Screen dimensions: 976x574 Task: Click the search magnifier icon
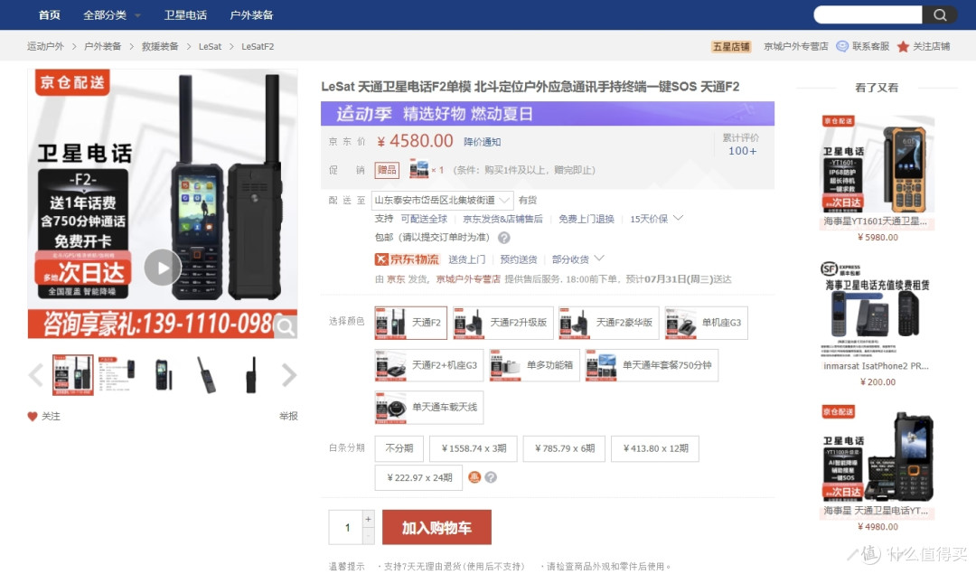click(x=940, y=14)
